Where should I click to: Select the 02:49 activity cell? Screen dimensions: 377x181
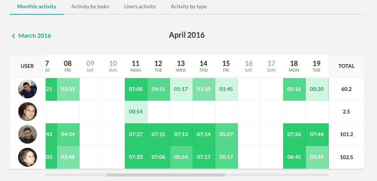(317, 157)
